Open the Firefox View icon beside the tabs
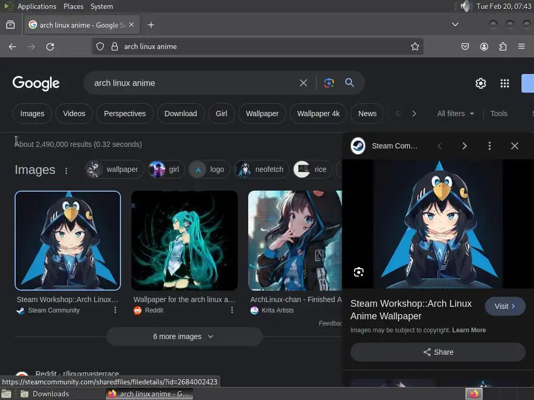This screenshot has width=534, height=400. tap(10, 25)
